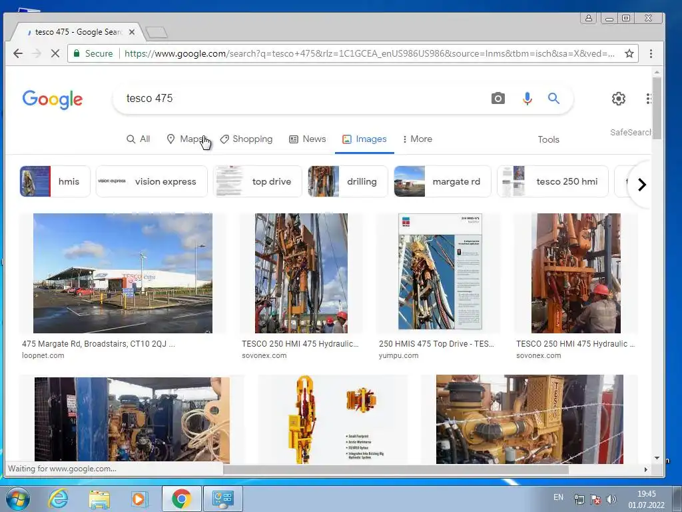Open the 475 Margate Rd, Broadstairs caption link
The height and width of the screenshot is (512, 682).
click(x=99, y=343)
